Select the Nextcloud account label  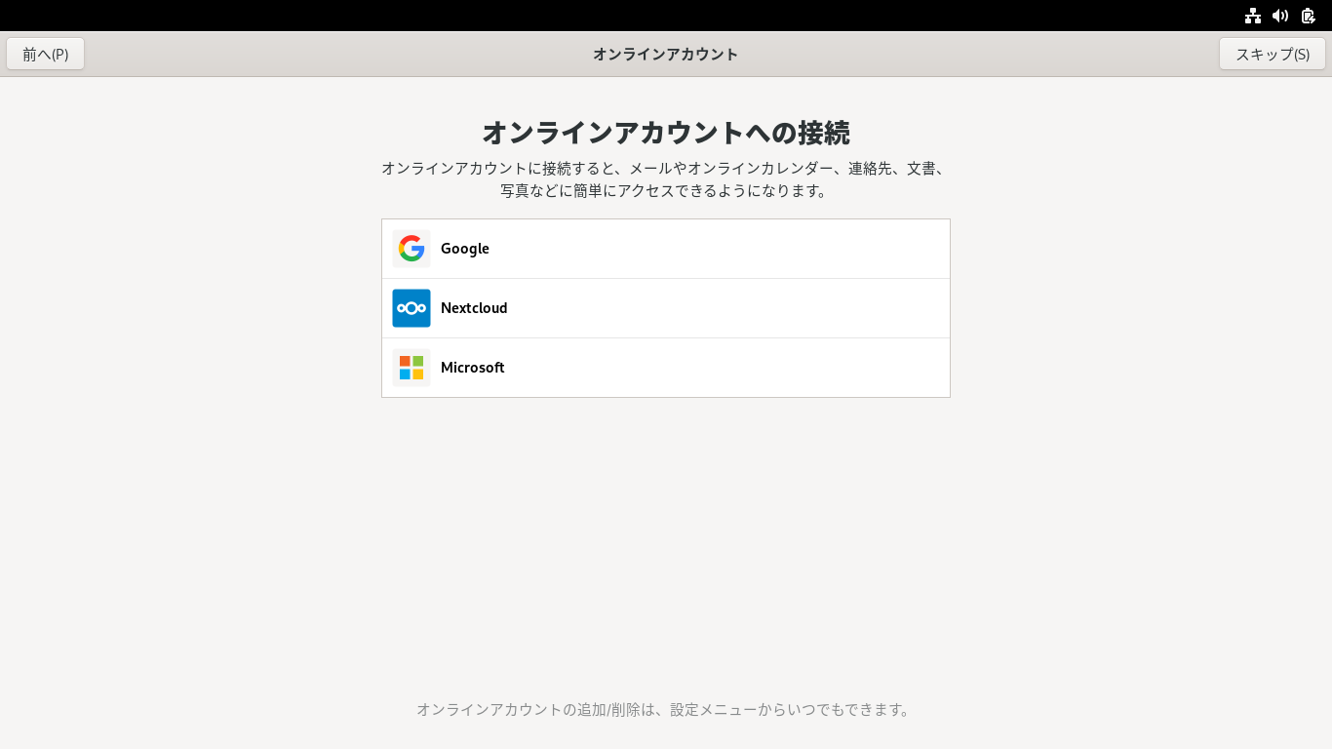[x=474, y=308]
